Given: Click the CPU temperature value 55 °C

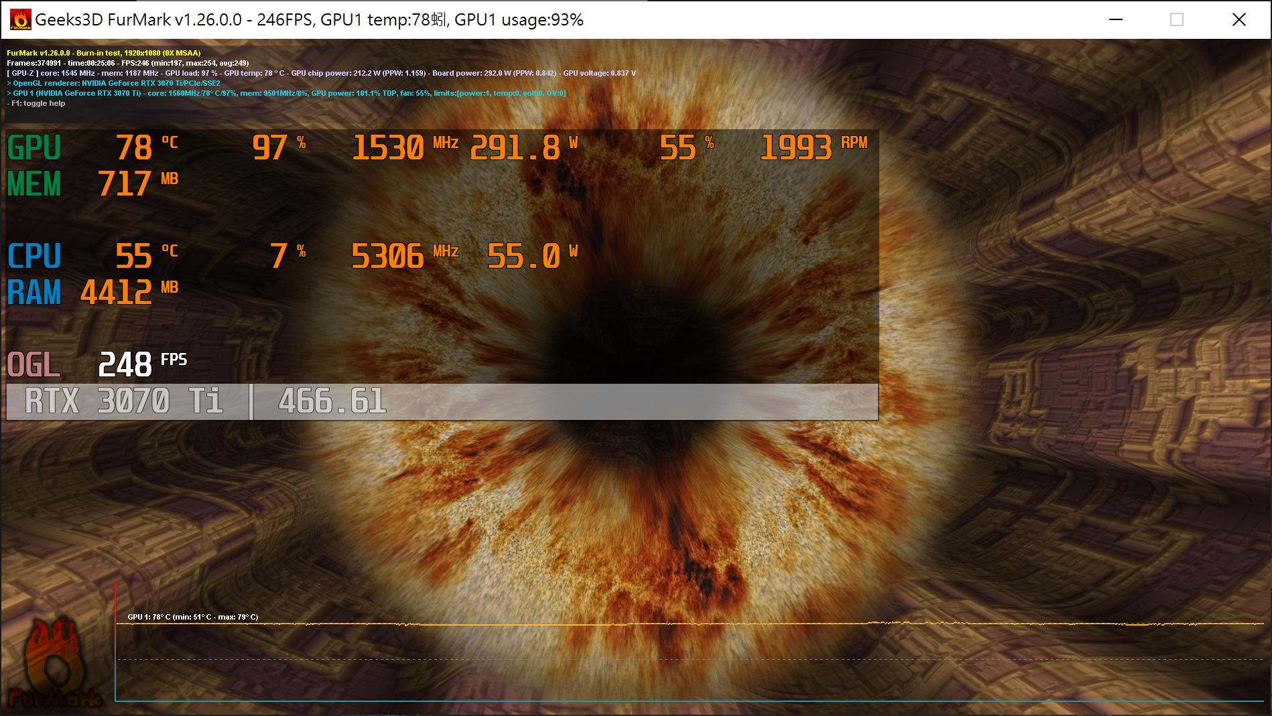Looking at the screenshot, I should click(147, 256).
